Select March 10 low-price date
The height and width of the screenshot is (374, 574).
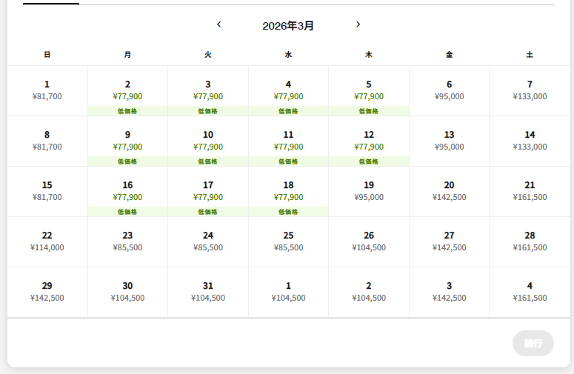(x=208, y=141)
